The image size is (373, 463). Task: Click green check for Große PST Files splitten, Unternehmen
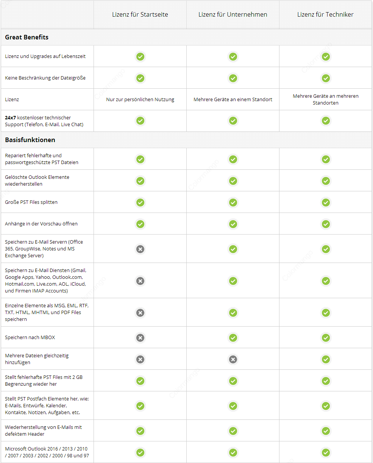(233, 202)
